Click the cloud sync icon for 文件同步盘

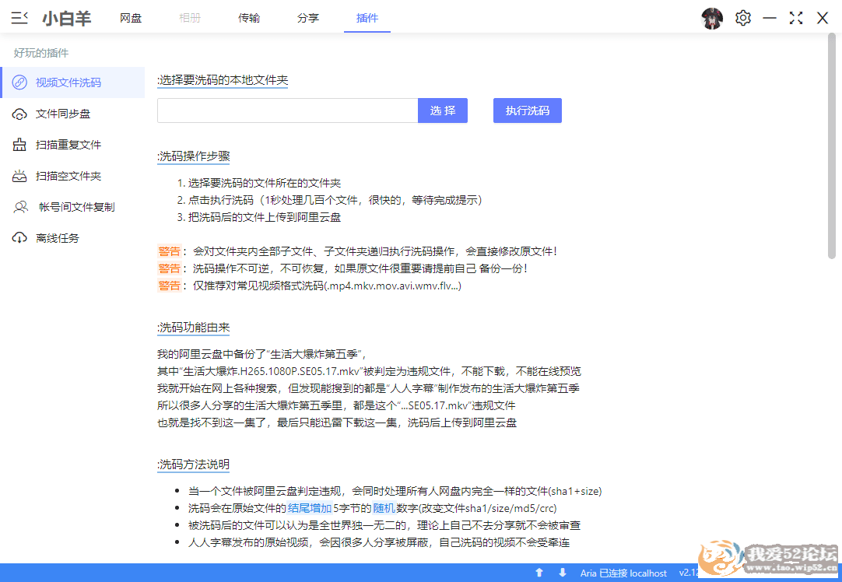pos(19,114)
